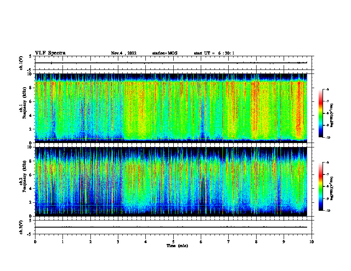Click the "VLF Spectra" title text
351x271 pixels.
[50, 53]
